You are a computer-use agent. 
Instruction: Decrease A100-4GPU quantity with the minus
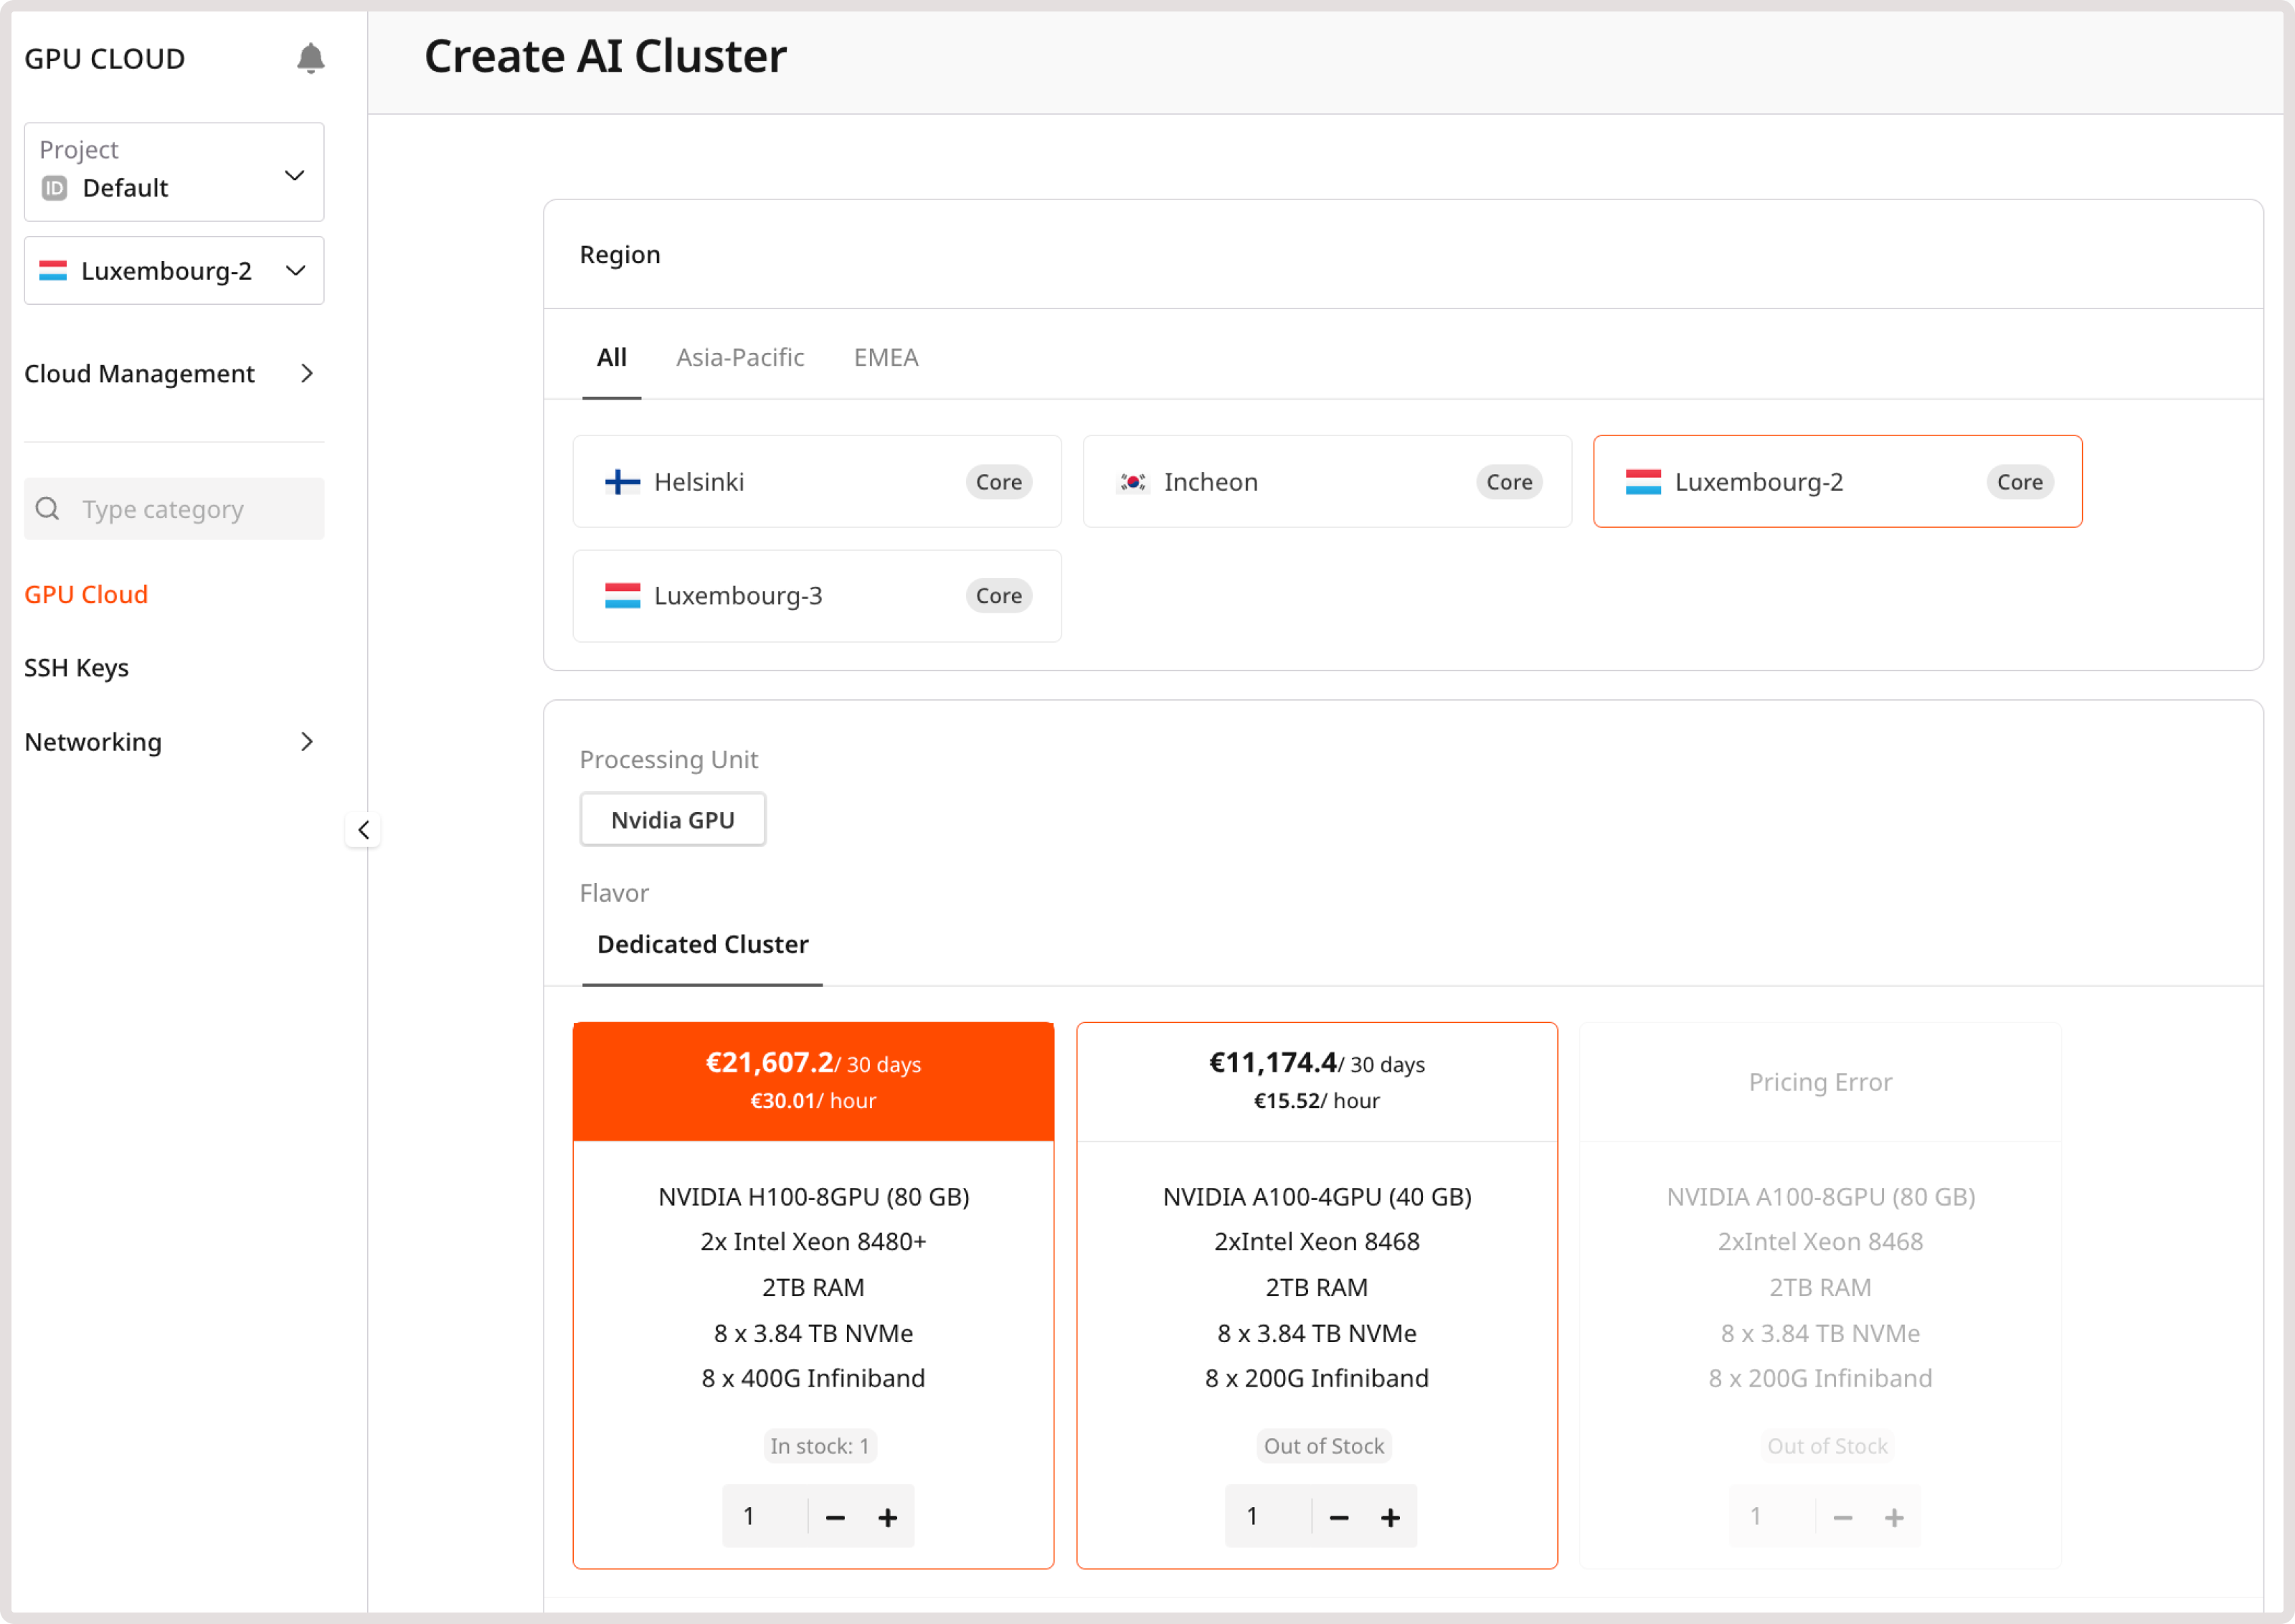[x=1340, y=1517]
